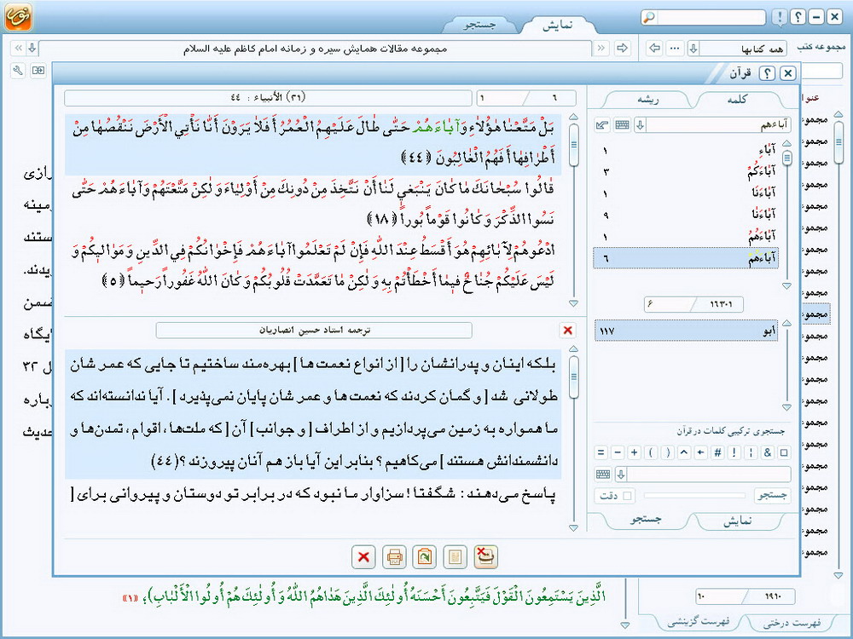Close the translation pane with the red X
The height and width of the screenshot is (639, 853).
(567, 330)
